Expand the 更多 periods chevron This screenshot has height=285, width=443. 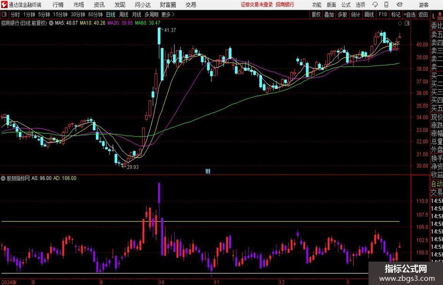coord(173,15)
